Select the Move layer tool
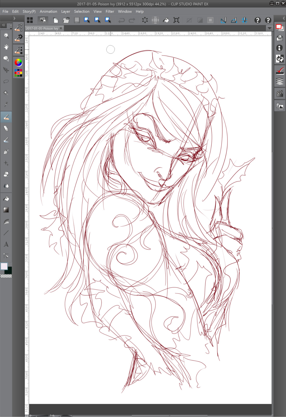Viewport: 286px width, 417px height. coord(6,70)
